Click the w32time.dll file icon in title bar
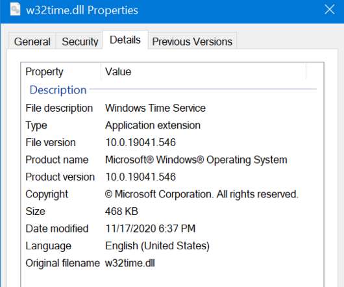This screenshot has height=287, width=344. tap(15, 10)
